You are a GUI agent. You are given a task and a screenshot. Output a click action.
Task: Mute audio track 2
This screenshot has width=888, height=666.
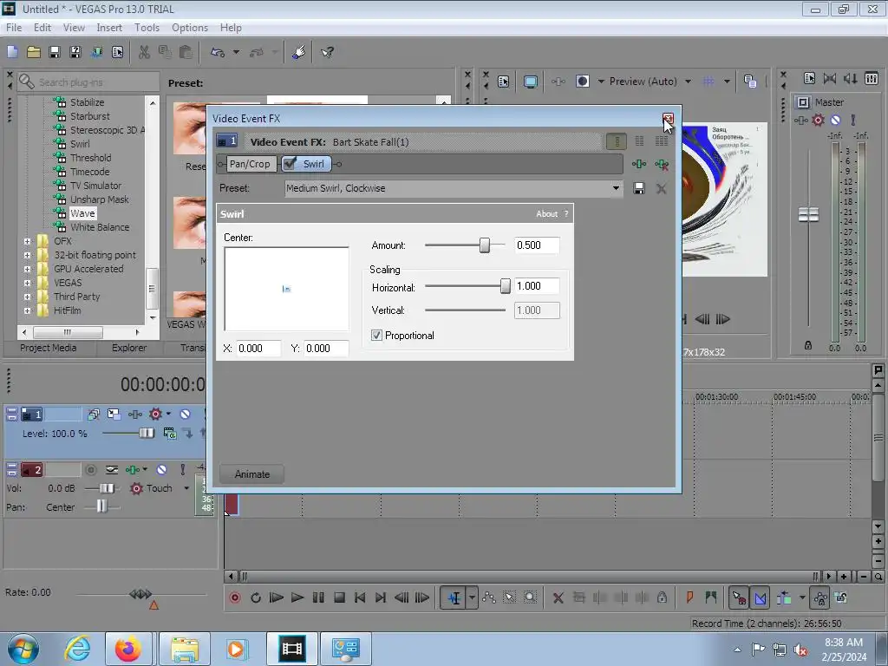point(161,469)
